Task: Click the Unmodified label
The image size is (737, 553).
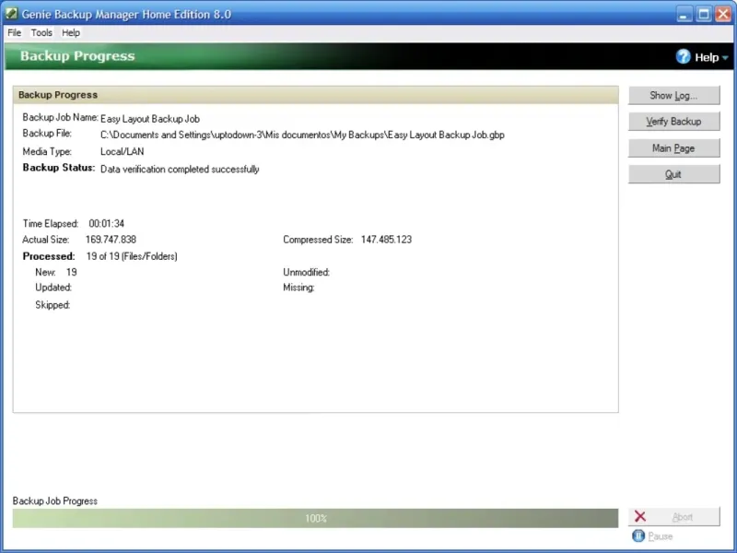Action: click(306, 272)
